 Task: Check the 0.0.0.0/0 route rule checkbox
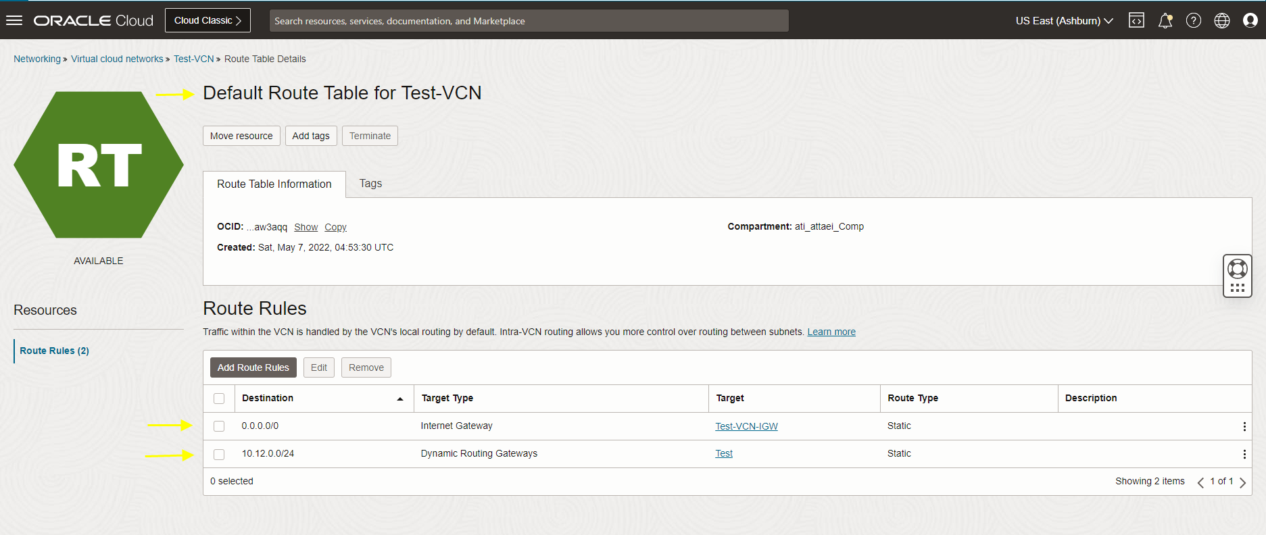tap(219, 426)
